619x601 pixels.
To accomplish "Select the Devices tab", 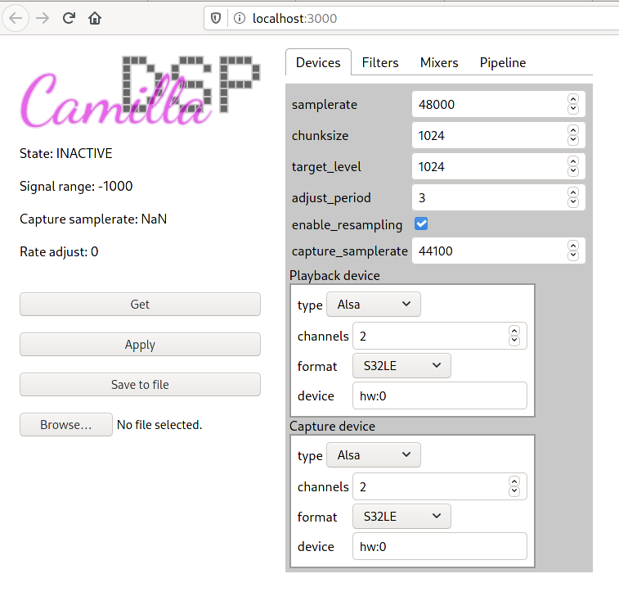I will (x=318, y=62).
